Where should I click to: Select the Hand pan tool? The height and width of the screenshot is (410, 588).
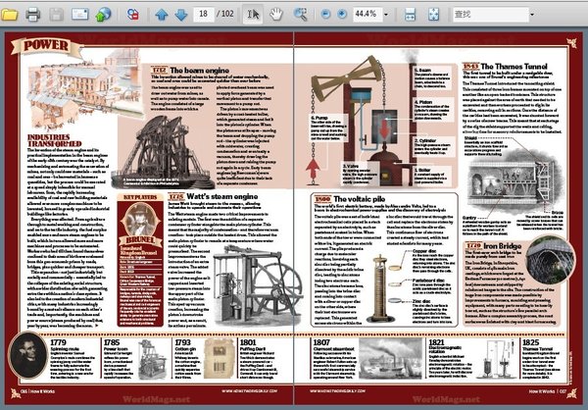pos(277,15)
